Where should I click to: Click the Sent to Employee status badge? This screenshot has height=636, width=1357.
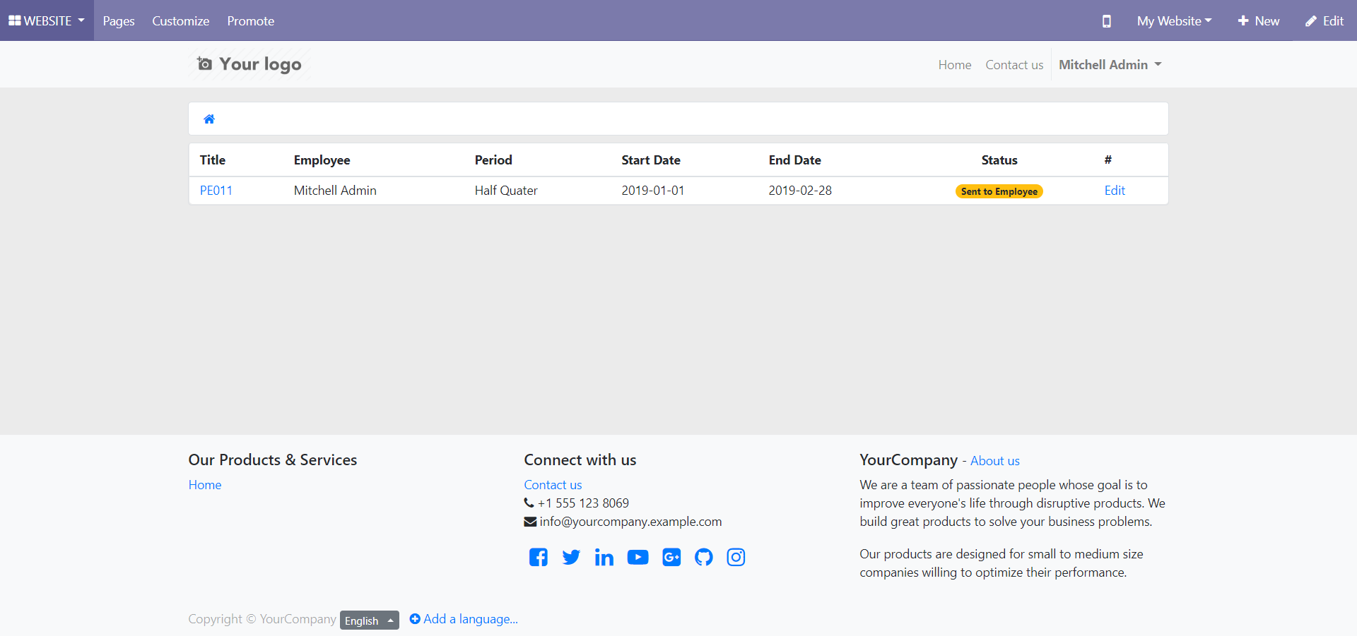click(999, 191)
